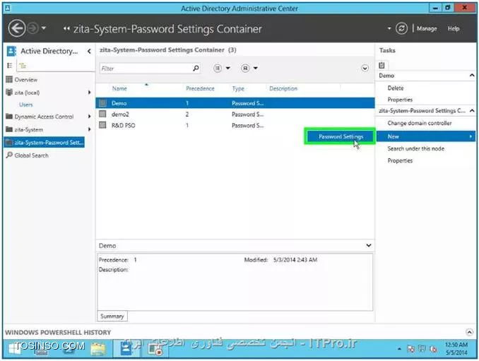Open the Help menu
Image resolution: width=479 pixels, height=361 pixels.
pos(454,28)
